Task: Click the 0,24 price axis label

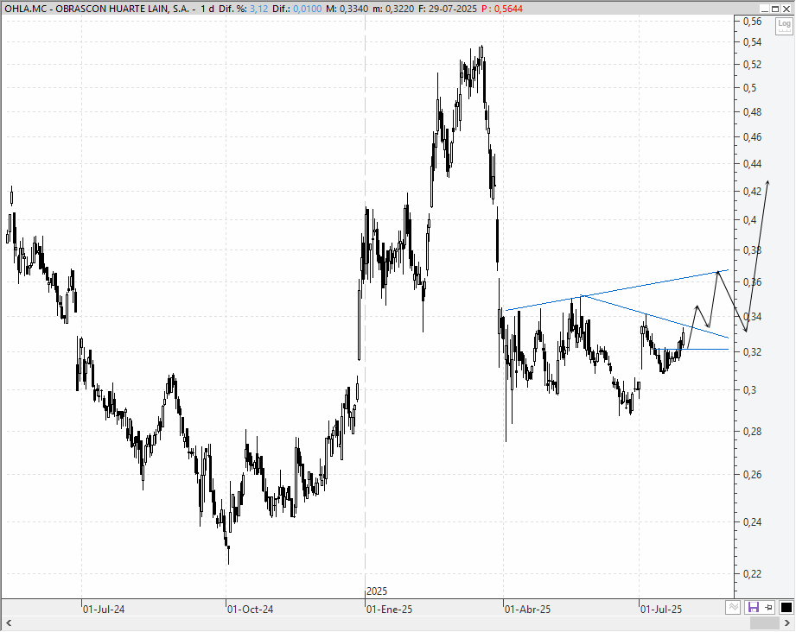Action: tap(752, 522)
